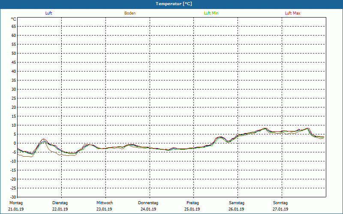343x214 pixels.
Task: Click the °C axis unit label
Action: [x=14, y=19]
